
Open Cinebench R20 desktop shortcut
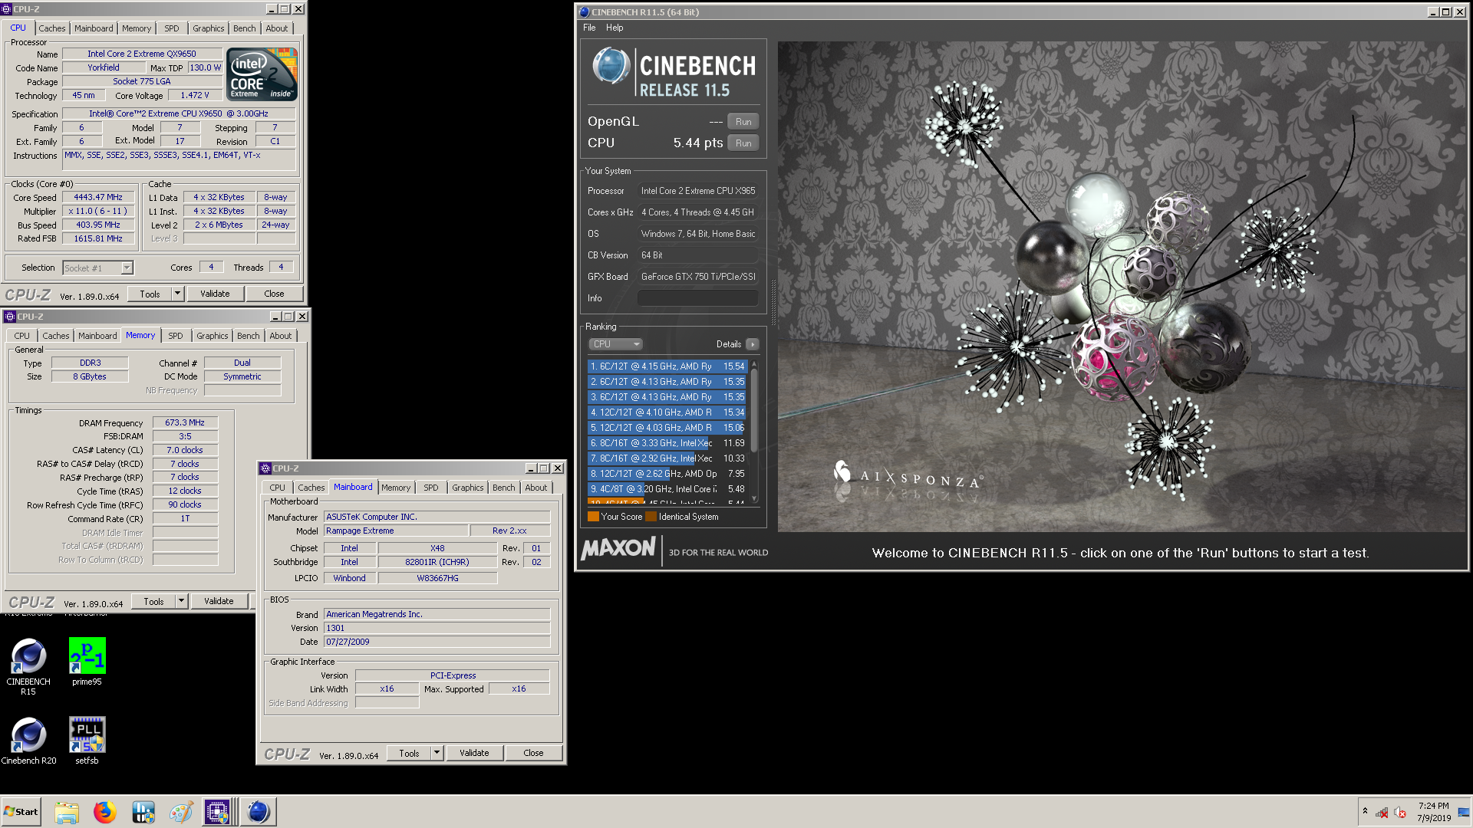(x=28, y=741)
